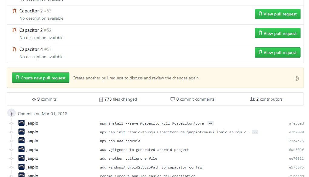Click the contributors people icon

[252, 99]
